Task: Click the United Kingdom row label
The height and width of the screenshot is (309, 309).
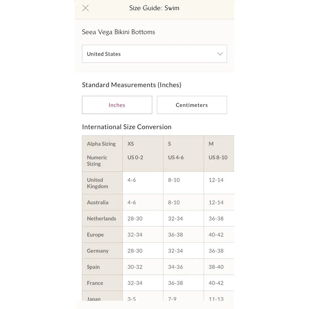Action: point(97,183)
